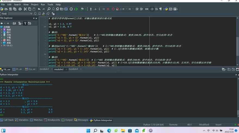Toggle the File Explorer filter icon
Viewport: 239px width, 133px height.
[25, 23]
